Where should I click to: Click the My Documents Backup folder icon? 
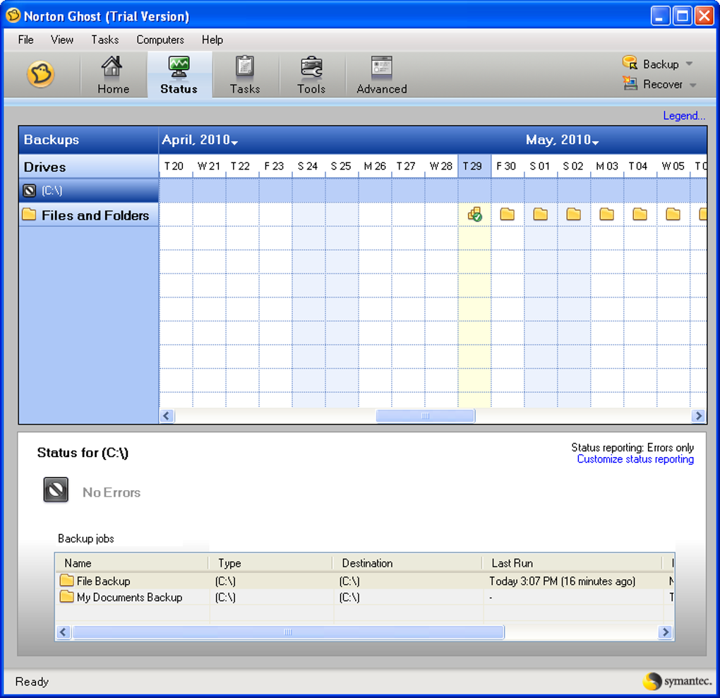point(66,597)
